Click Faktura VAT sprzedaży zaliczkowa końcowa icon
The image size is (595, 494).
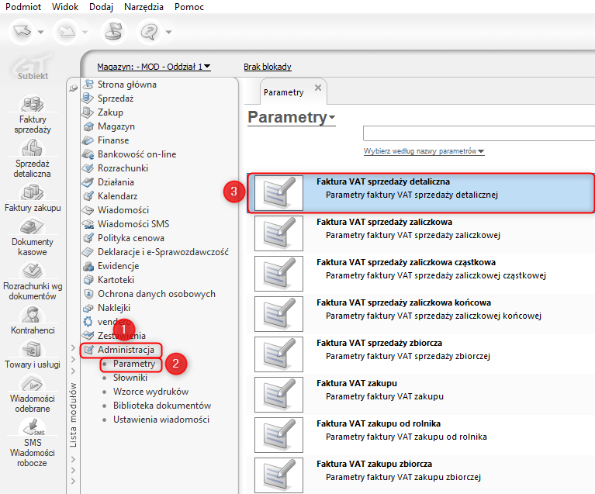pos(279,314)
